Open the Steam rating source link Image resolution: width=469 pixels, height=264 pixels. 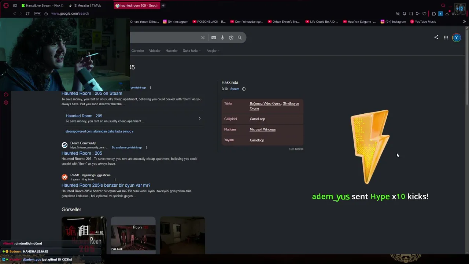point(234,89)
